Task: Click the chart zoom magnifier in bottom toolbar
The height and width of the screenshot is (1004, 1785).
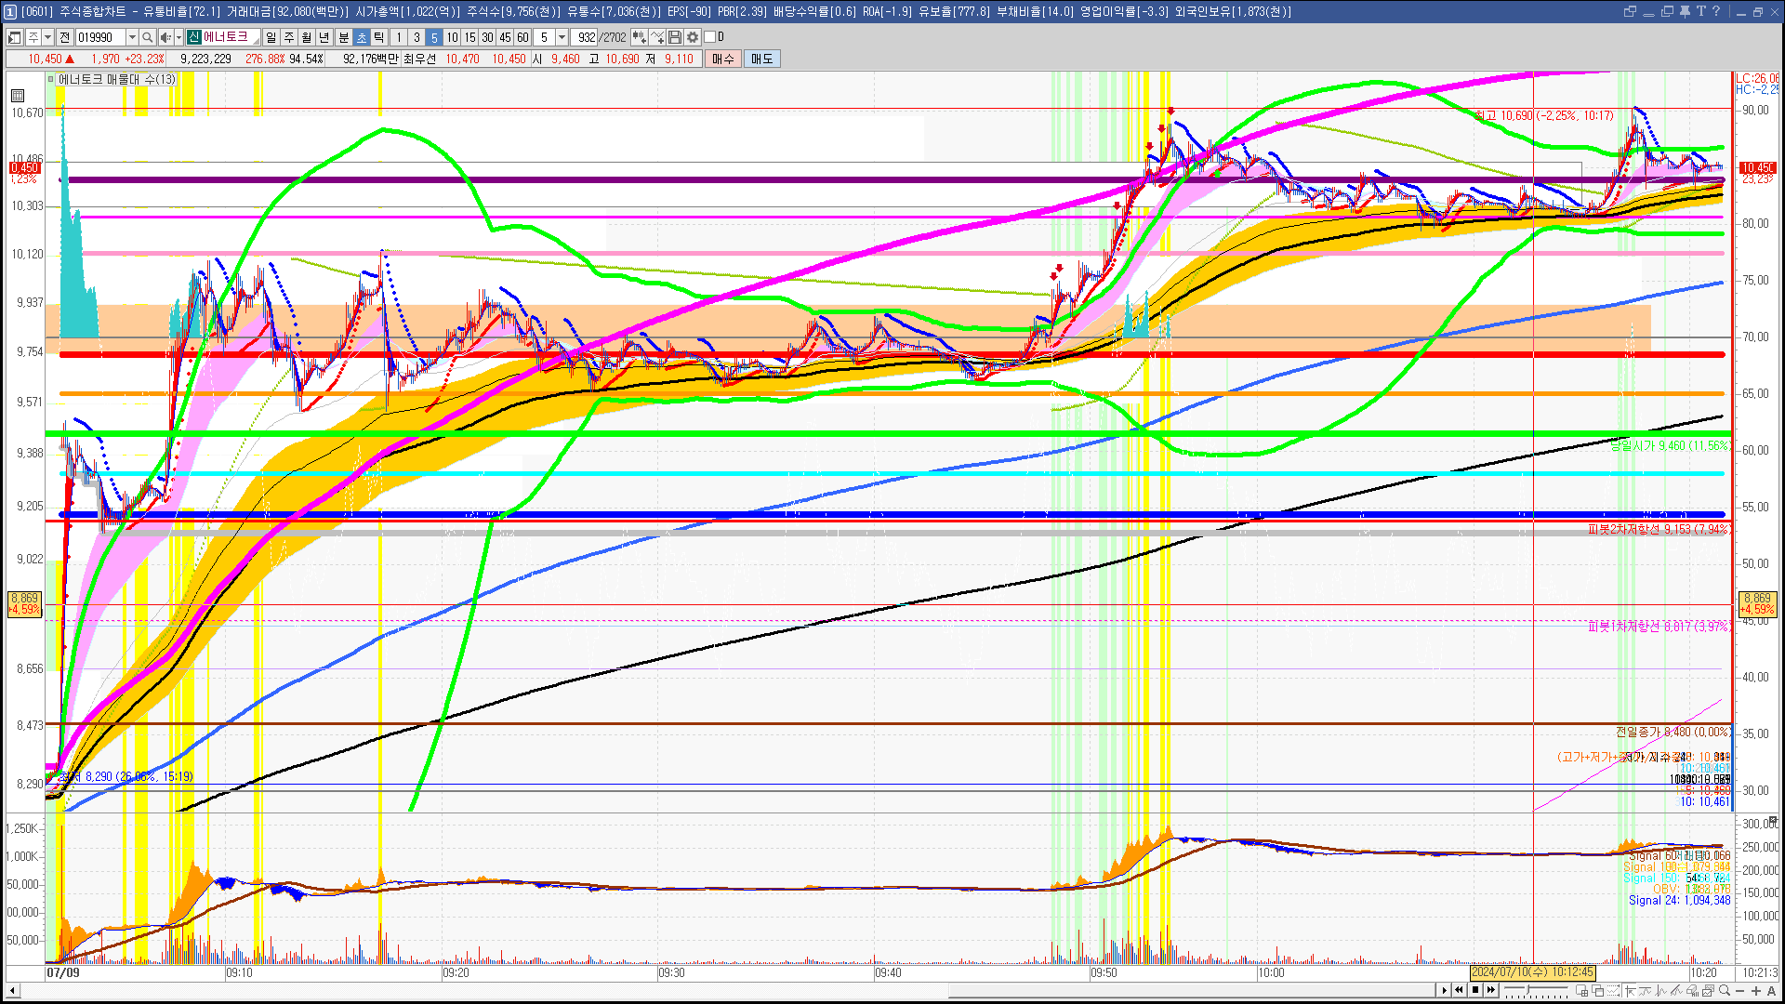Action: (x=1725, y=991)
